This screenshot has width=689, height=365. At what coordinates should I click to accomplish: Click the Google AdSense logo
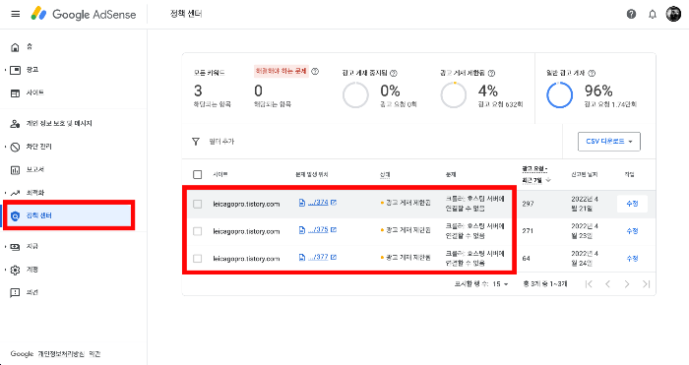point(84,14)
